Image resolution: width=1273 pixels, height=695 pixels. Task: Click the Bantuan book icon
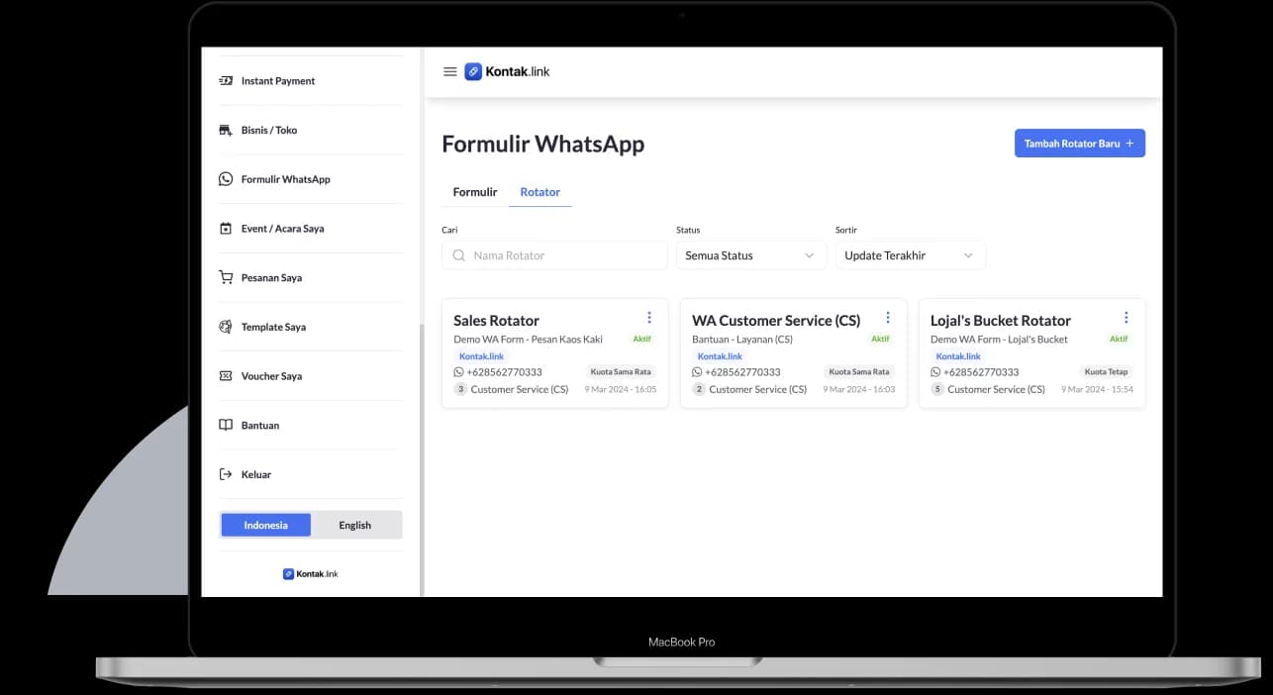point(226,426)
